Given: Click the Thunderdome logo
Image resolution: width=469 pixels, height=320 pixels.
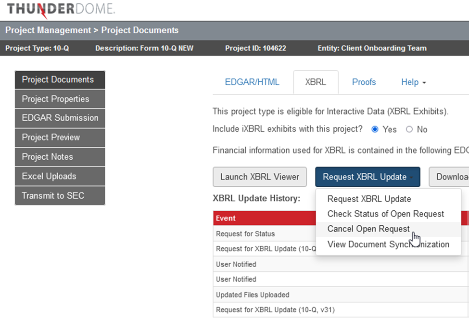Looking at the screenshot, I should point(61,10).
